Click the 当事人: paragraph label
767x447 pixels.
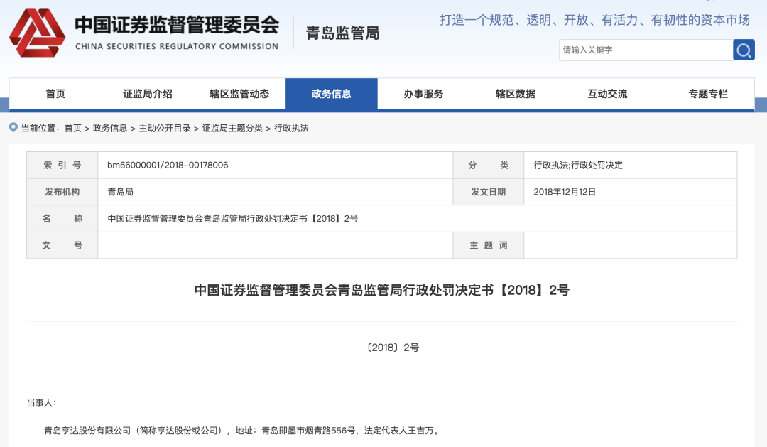click(42, 403)
